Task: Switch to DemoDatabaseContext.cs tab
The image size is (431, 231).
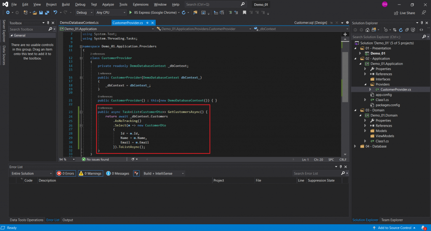Action: [x=79, y=23]
